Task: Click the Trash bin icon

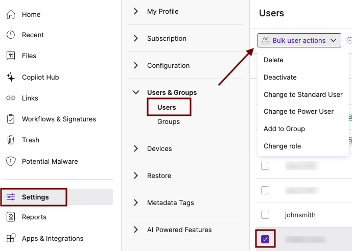Action: [x=11, y=140]
